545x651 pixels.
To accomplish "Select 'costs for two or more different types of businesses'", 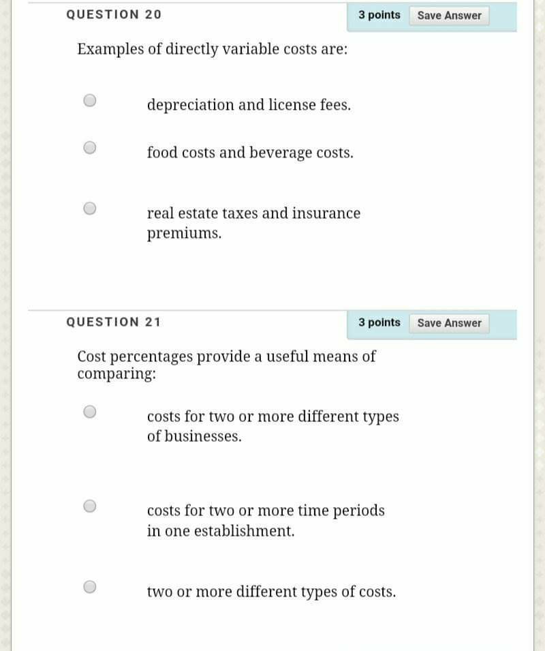I will click(x=89, y=410).
